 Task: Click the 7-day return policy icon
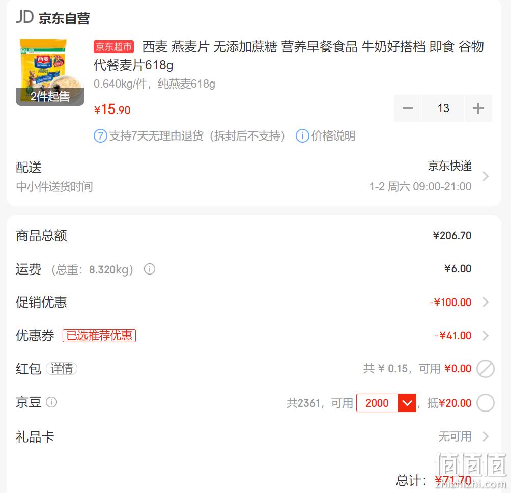pos(100,136)
